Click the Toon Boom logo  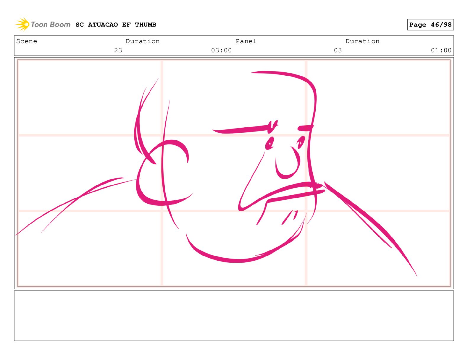point(43,25)
